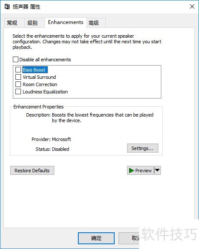Close the speaker properties dialog
Viewport: 199px width, 249px height.
pyautogui.click(x=192, y=6)
